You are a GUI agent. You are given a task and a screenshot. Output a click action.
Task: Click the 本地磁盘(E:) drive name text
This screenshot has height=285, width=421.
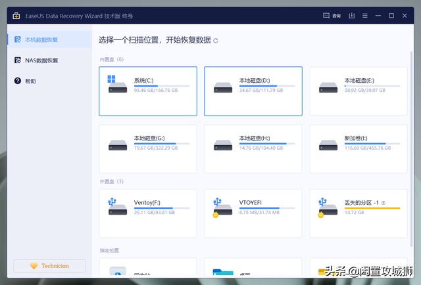click(359, 80)
